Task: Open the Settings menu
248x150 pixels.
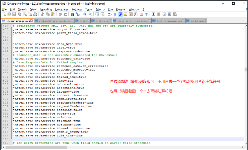Action: click(x=77, y=9)
